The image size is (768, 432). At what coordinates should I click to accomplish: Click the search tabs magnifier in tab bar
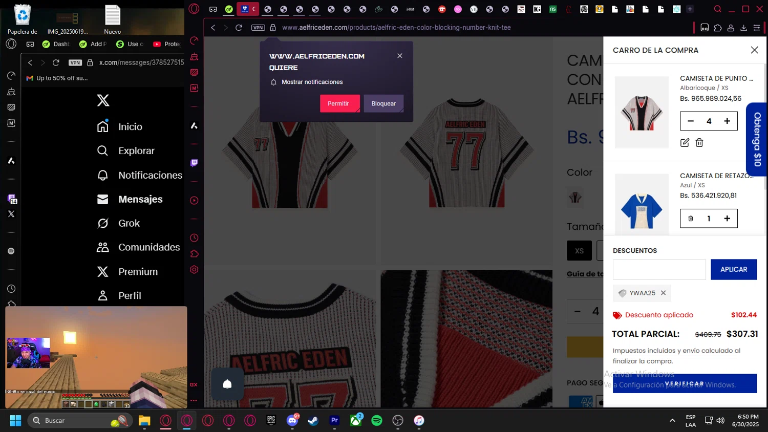pos(718,9)
